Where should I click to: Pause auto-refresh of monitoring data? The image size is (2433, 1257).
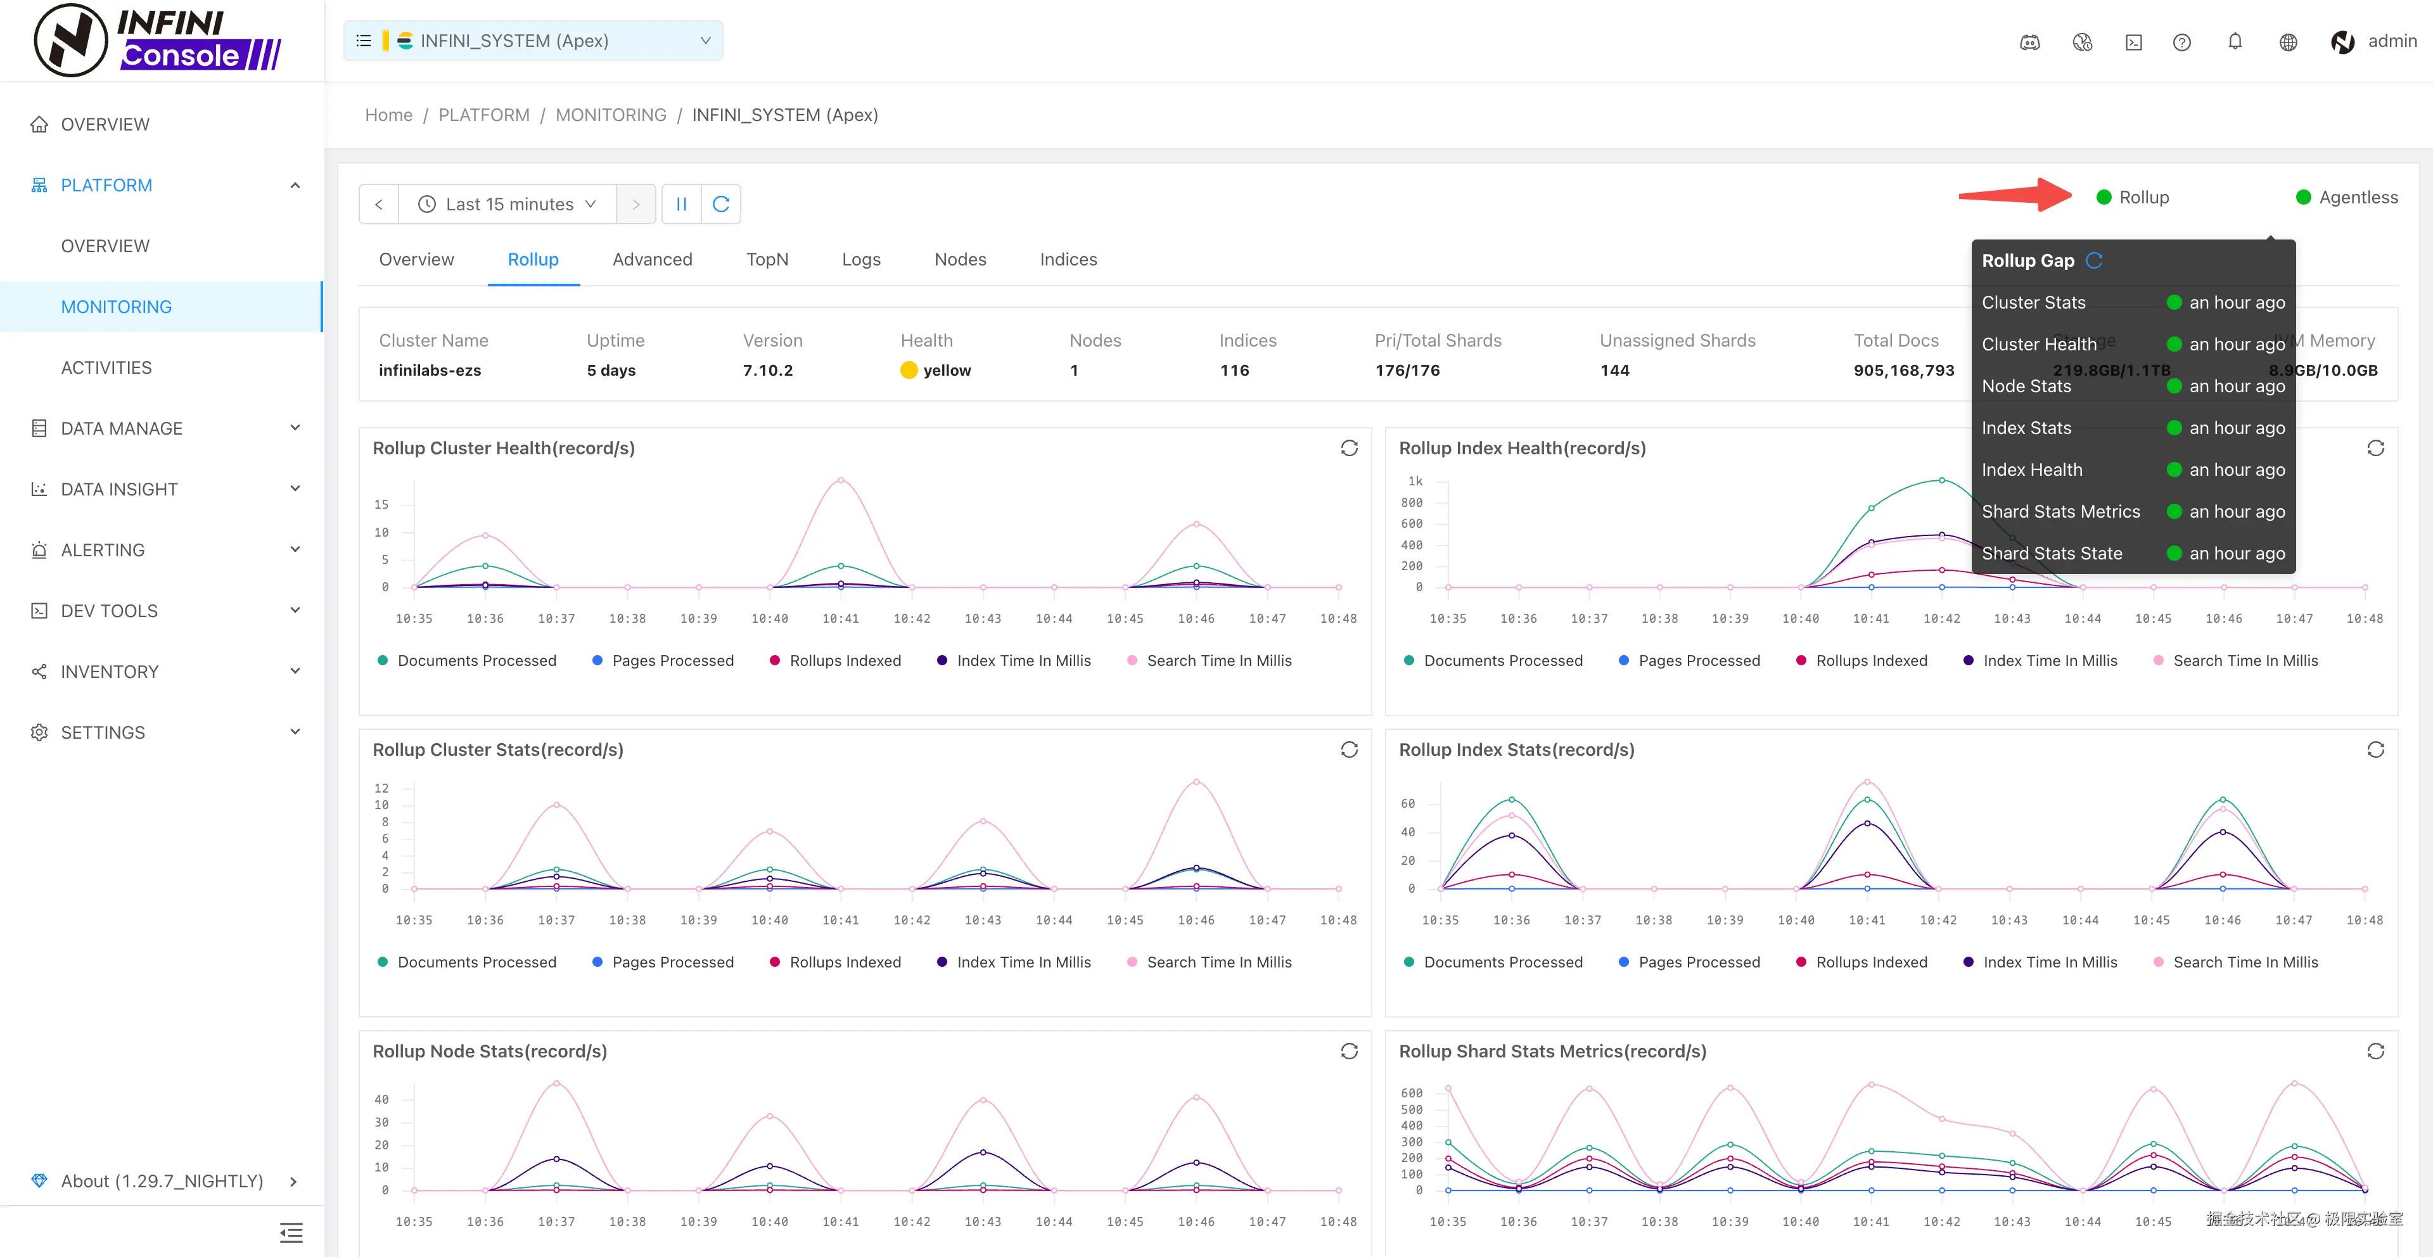click(x=681, y=204)
